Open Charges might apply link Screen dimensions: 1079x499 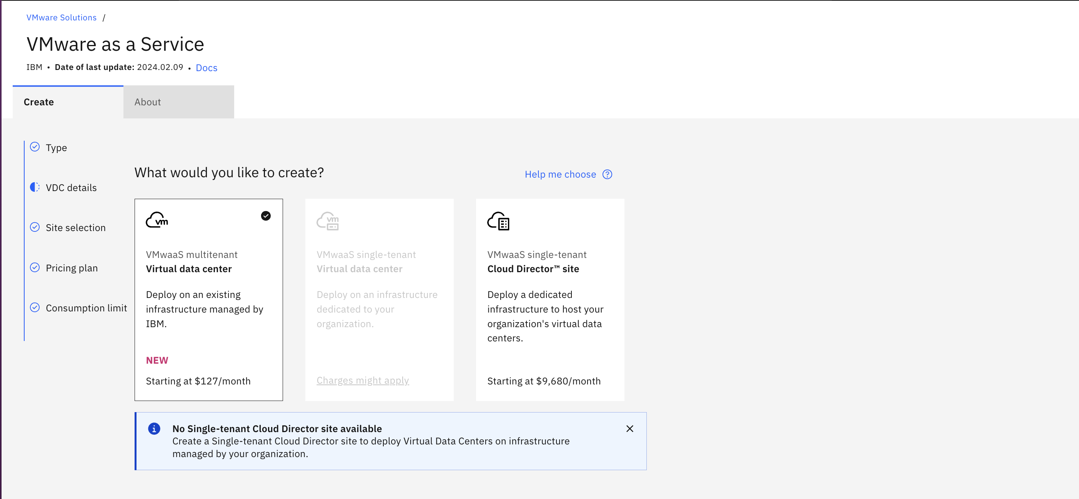pyautogui.click(x=362, y=381)
